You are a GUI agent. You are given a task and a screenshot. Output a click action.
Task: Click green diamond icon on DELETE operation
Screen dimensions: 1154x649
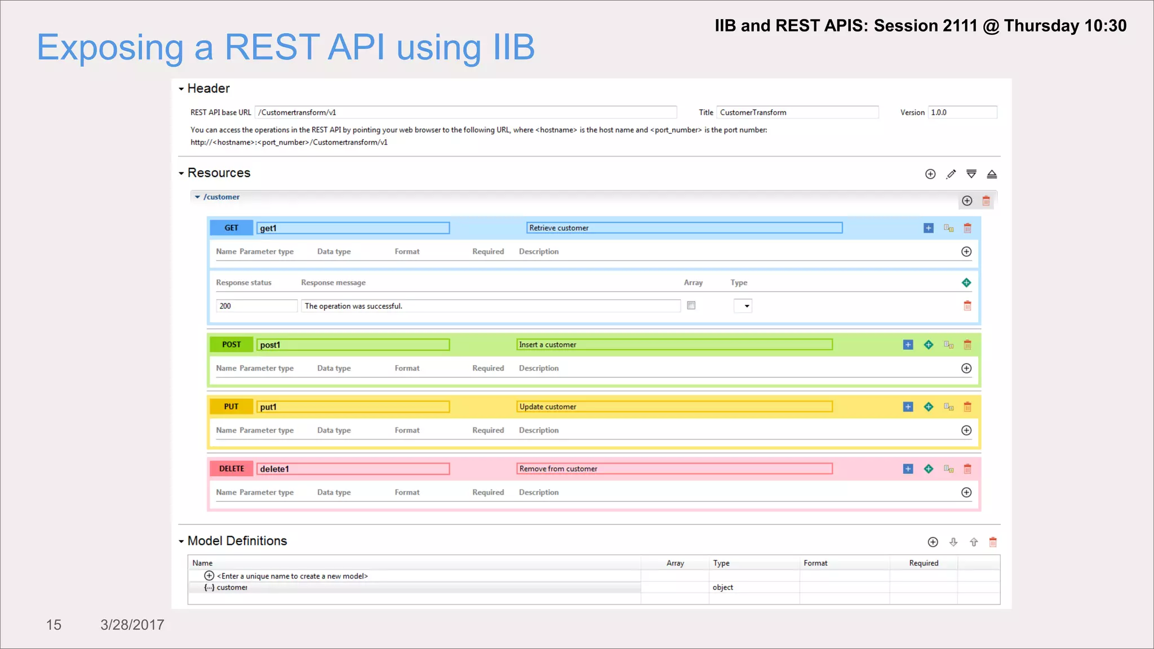[929, 469]
